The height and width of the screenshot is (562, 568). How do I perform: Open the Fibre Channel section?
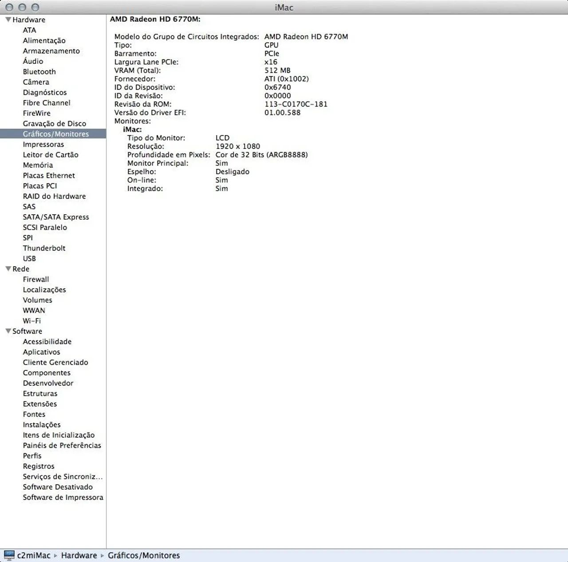click(47, 102)
